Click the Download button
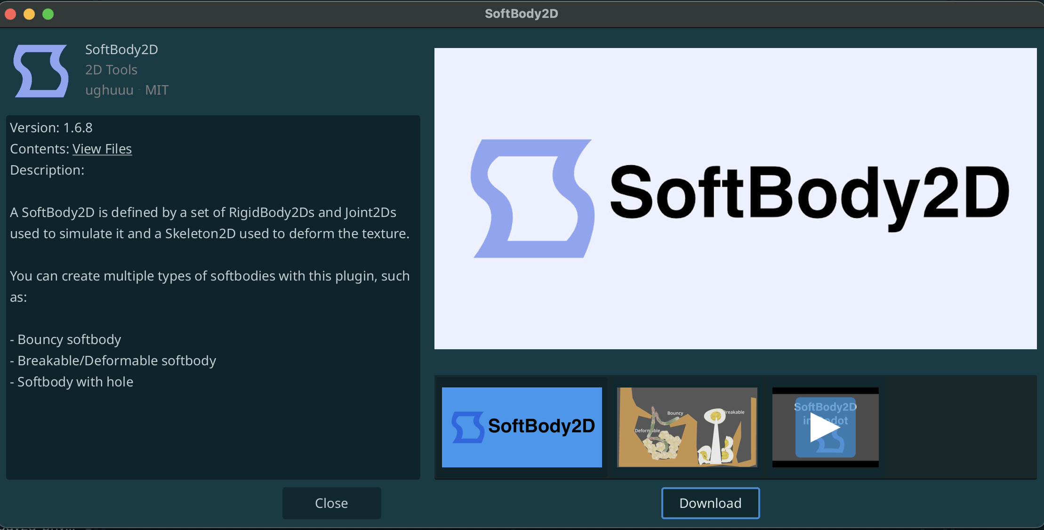Viewport: 1044px width, 530px height. (710, 503)
